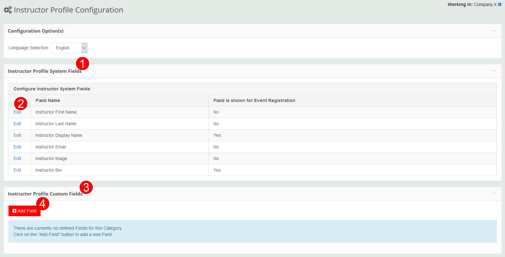Viewport: 505px width, 257px height.
Task: Click red annotation marker number 4
Action: [43, 204]
